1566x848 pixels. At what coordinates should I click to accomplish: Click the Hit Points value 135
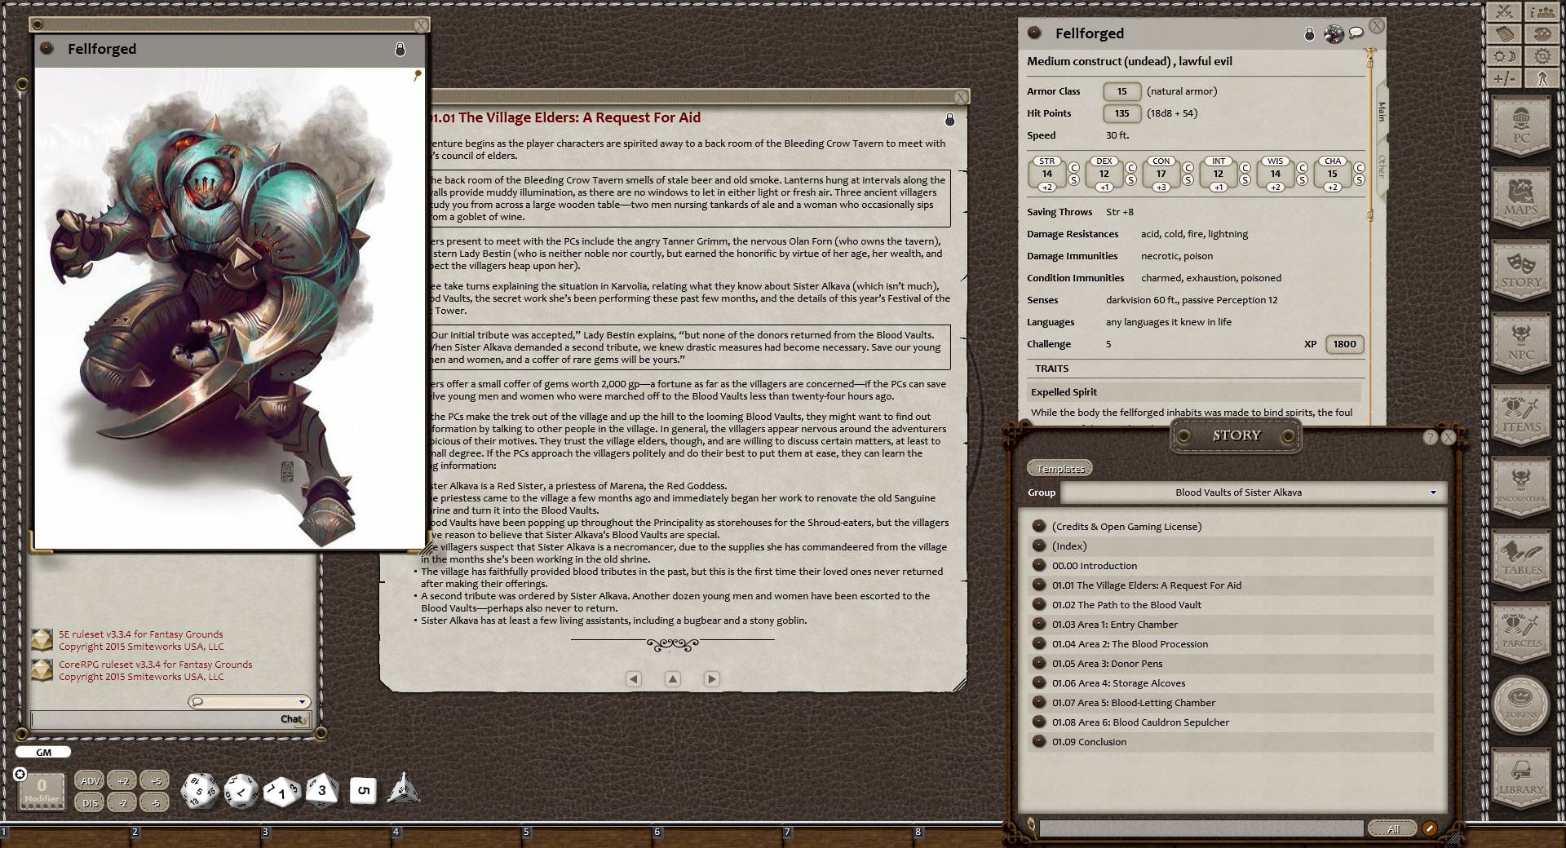coord(1121,113)
